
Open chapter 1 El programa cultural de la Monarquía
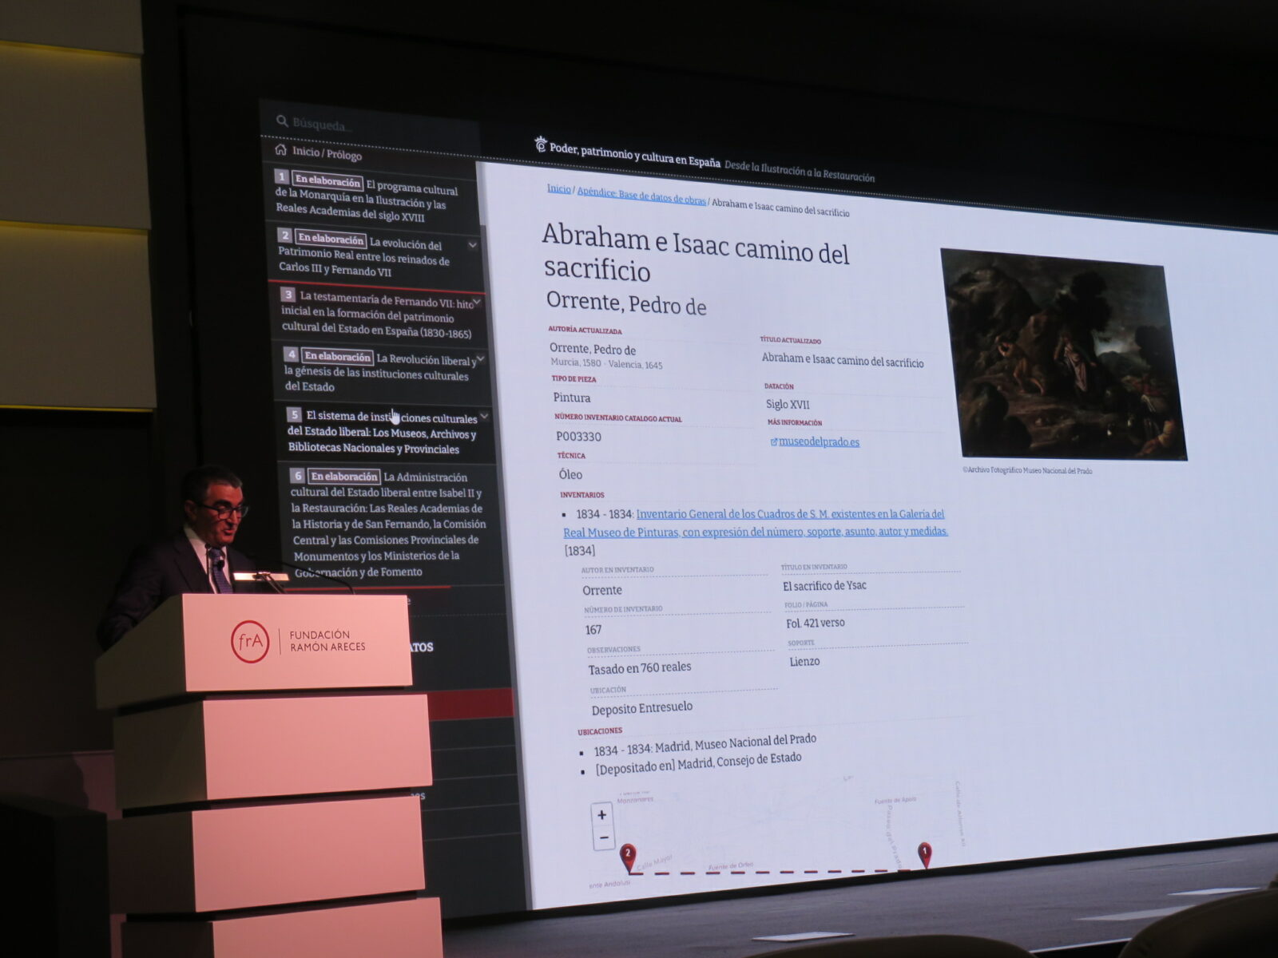(368, 196)
